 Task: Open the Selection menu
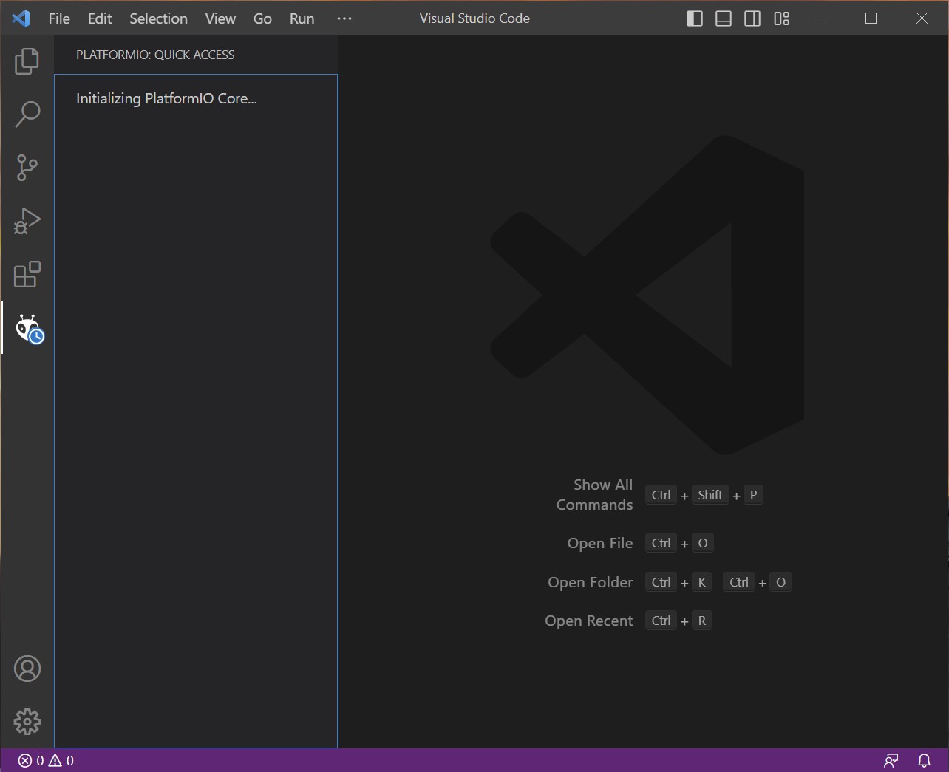(158, 18)
